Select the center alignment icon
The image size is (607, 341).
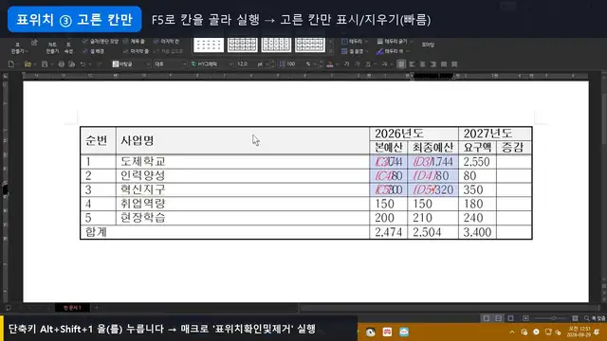pyautogui.click(x=423, y=64)
